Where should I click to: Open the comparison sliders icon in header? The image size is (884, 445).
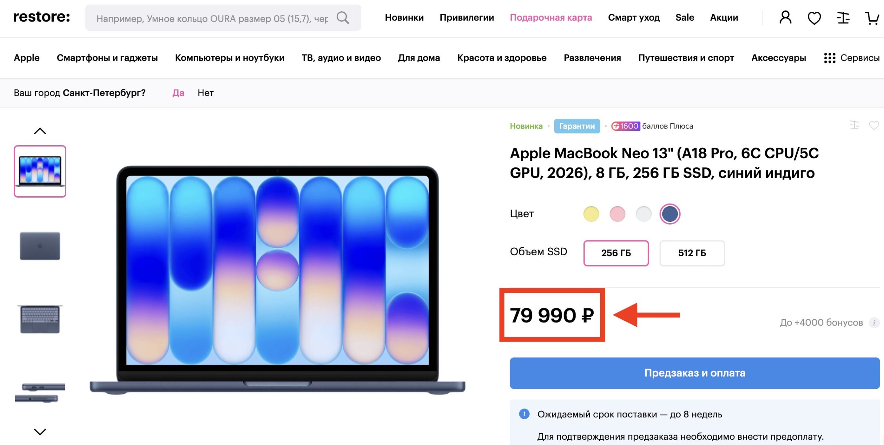point(844,18)
